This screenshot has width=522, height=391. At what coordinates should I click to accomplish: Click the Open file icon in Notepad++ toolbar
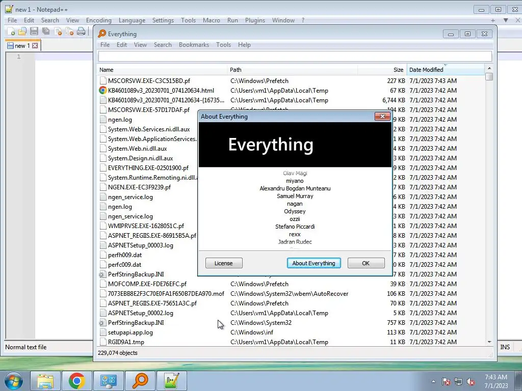pyautogui.click(x=22, y=32)
